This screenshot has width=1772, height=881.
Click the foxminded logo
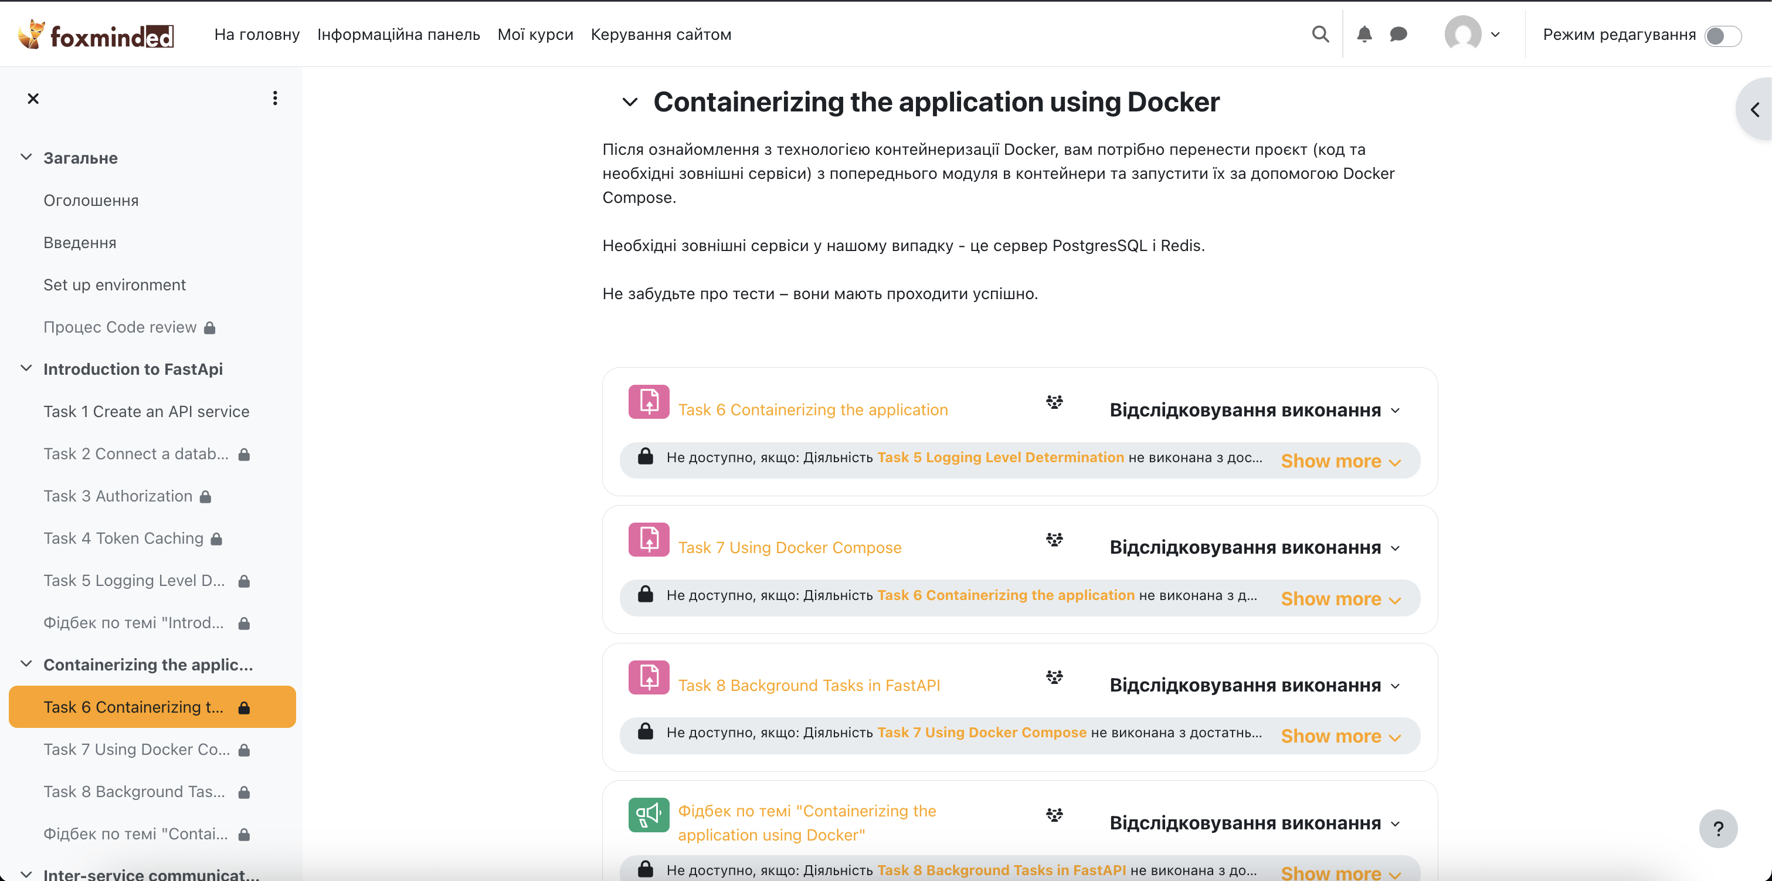pyautogui.click(x=96, y=35)
